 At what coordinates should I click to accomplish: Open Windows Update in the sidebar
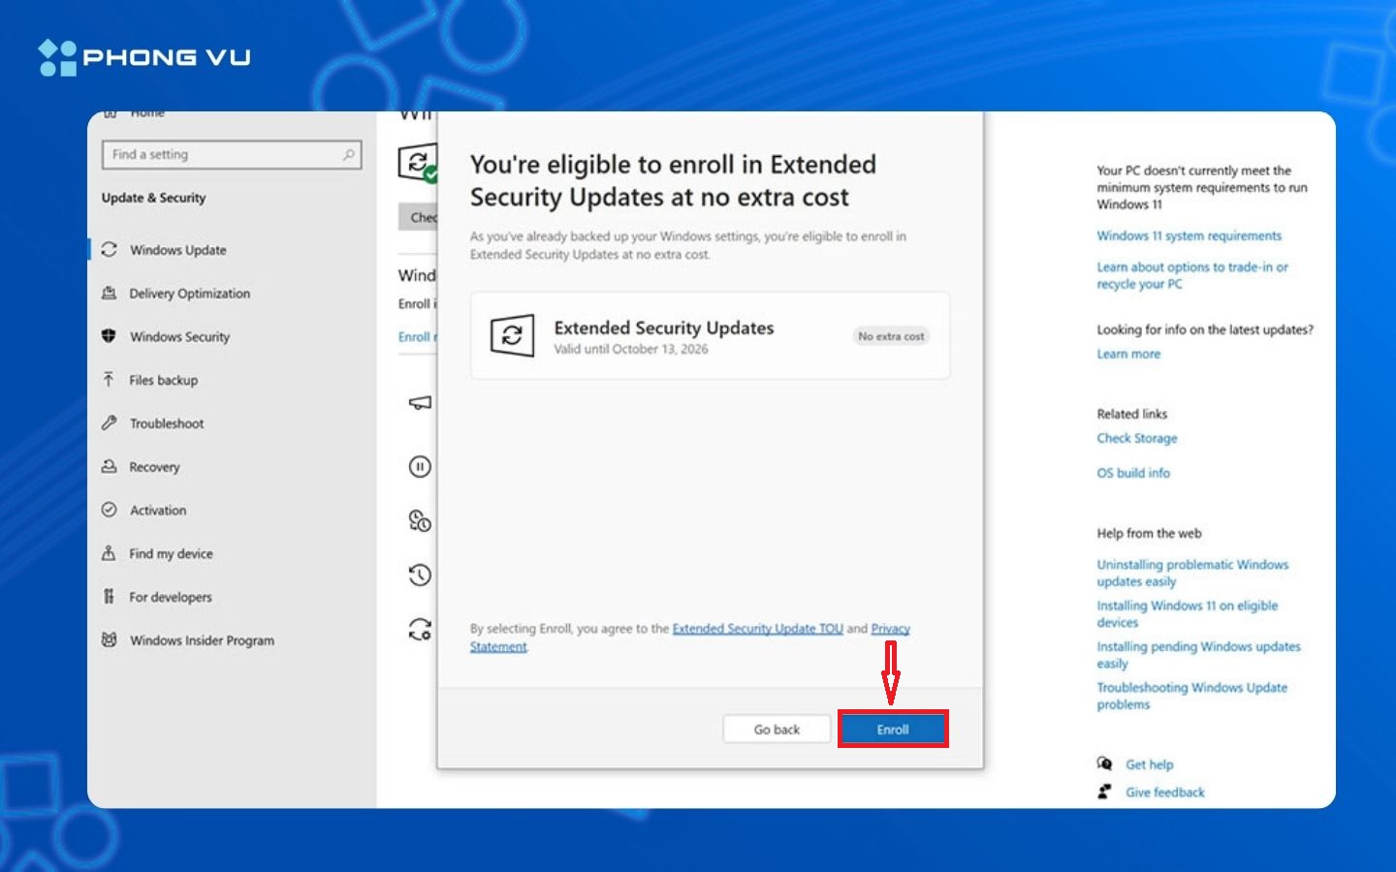point(178,250)
